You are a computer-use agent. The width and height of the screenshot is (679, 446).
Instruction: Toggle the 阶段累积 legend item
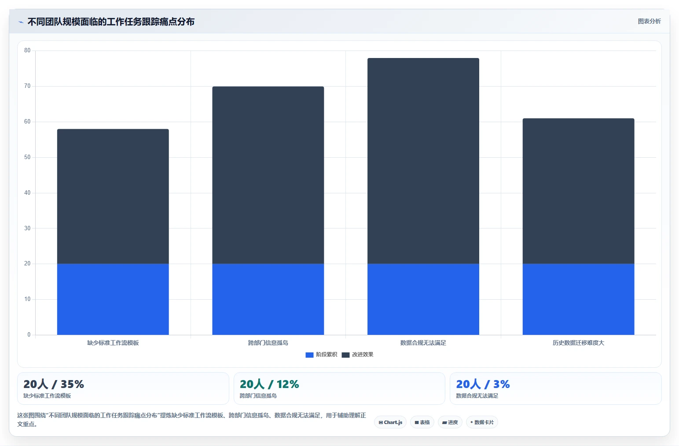coord(321,355)
